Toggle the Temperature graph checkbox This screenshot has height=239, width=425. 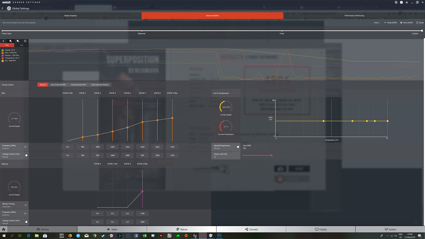(x=3, y=58)
